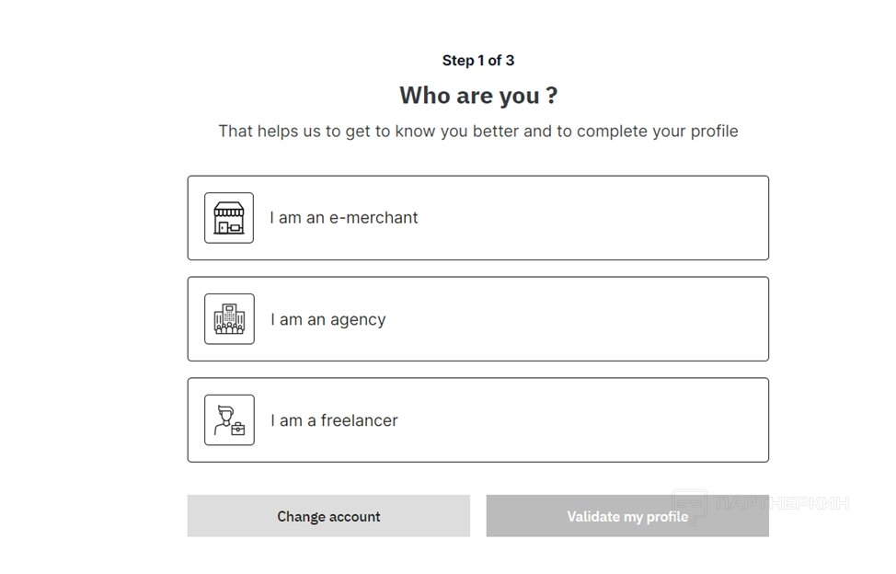Click the word "e-merchant" in first option
Image resolution: width=896 pixels, height=574 pixels.
click(x=373, y=218)
